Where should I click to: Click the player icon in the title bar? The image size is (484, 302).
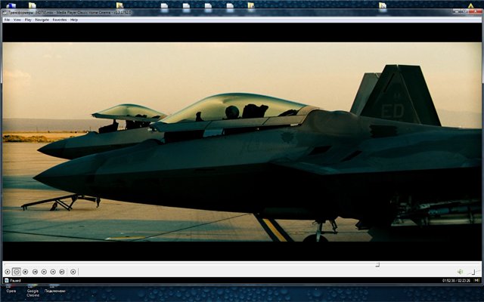coord(5,12)
